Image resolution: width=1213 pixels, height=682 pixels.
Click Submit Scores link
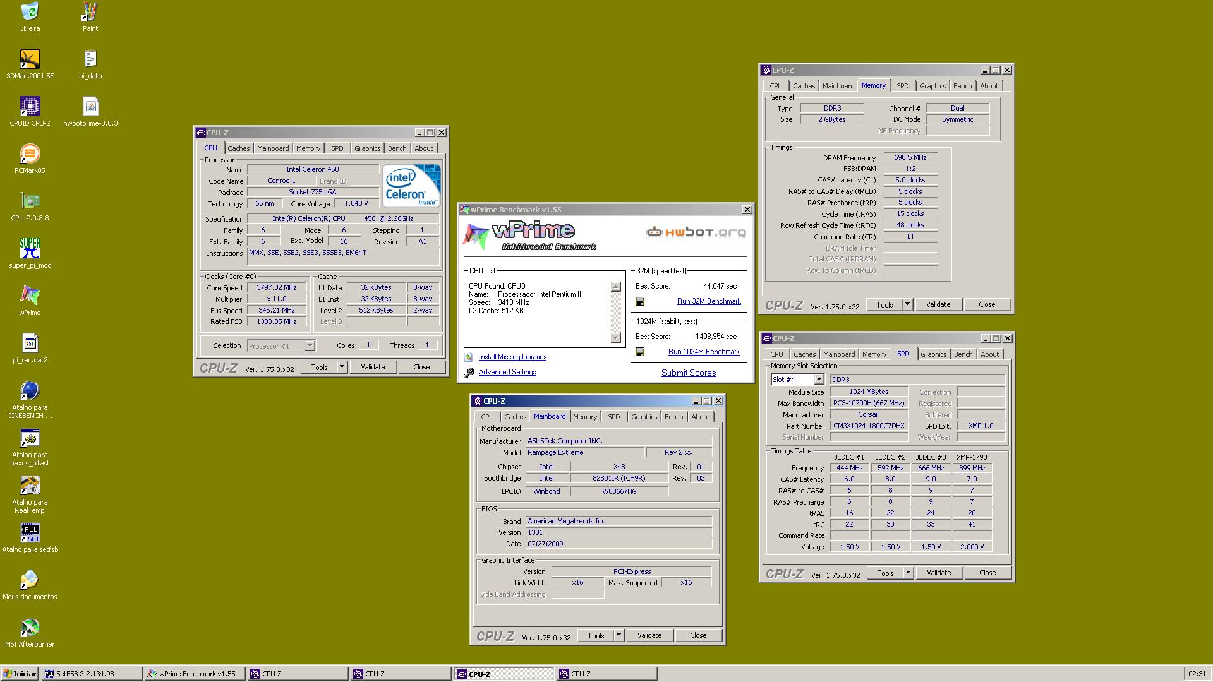(x=689, y=373)
